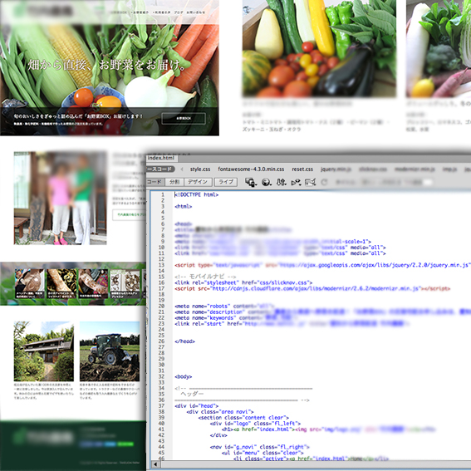Open the style.css related file
Screen dimensions: 471x471
(x=200, y=169)
